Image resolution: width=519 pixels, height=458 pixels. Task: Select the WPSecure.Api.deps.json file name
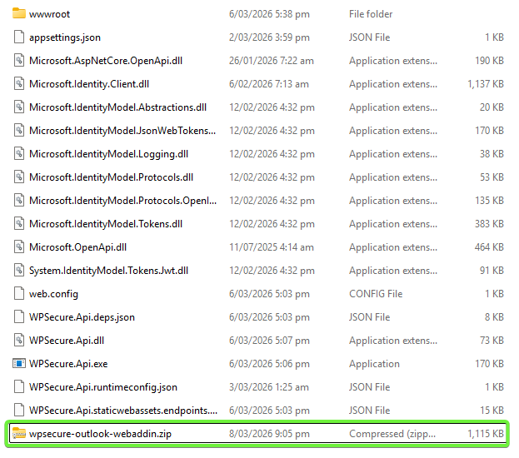82,317
